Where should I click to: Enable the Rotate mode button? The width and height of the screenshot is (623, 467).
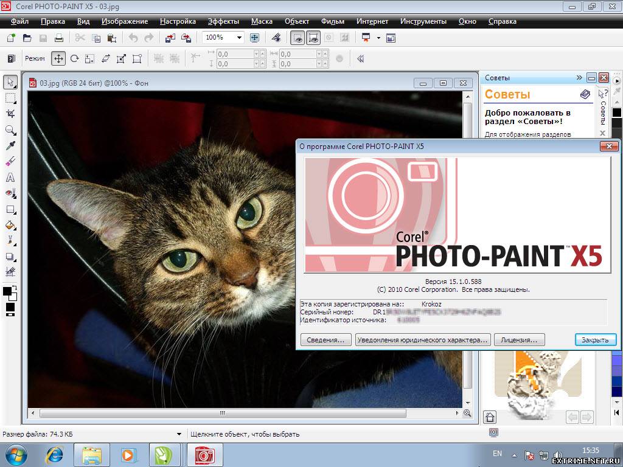[x=74, y=59]
